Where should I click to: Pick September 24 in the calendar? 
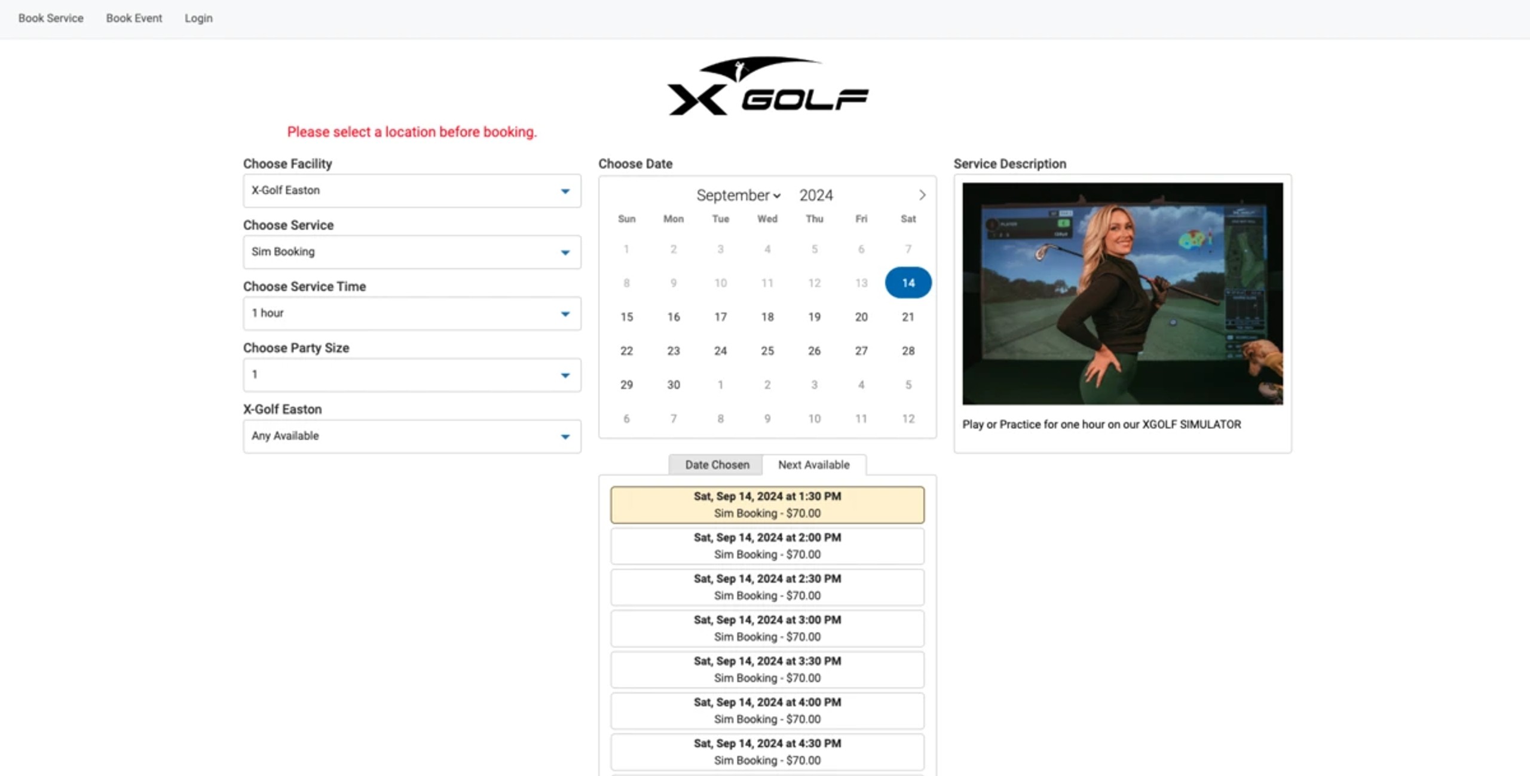[x=720, y=351]
